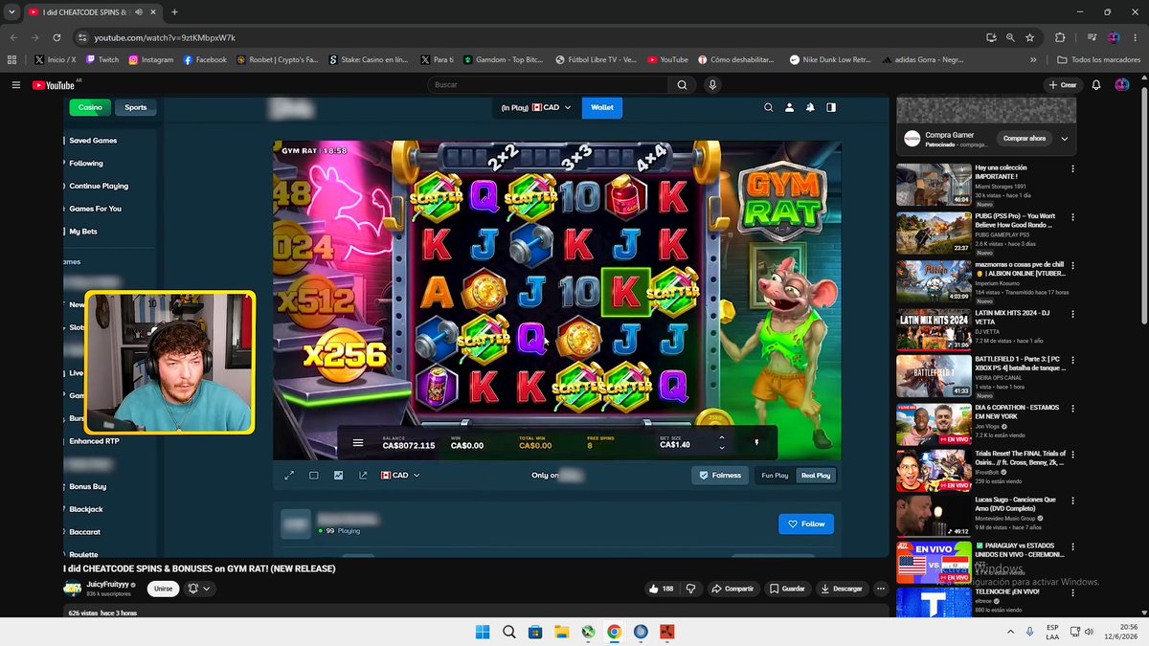
Task: Open the Windows Start button
Action: (x=483, y=632)
